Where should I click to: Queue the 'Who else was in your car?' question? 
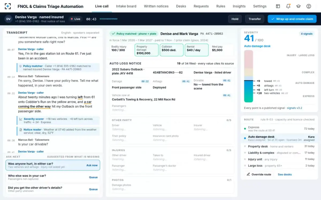pyautogui.click(x=93, y=177)
